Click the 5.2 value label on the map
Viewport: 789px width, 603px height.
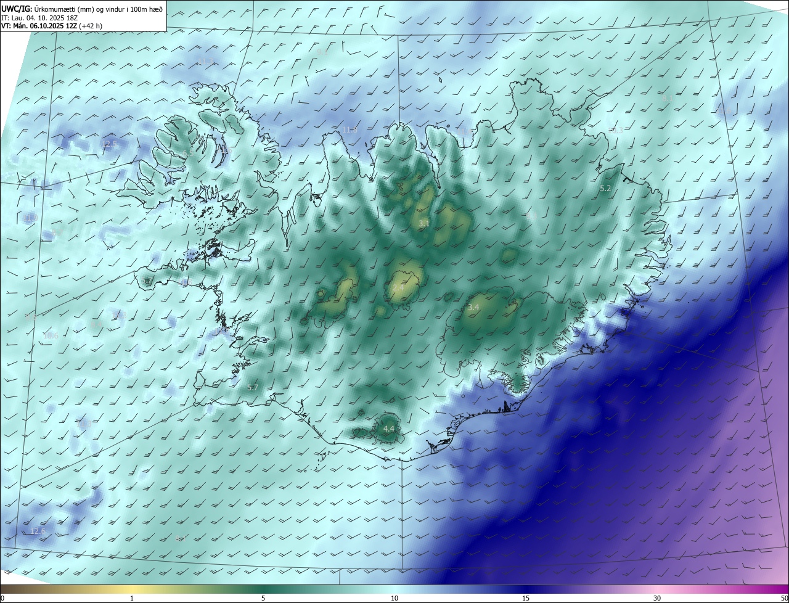(605, 188)
